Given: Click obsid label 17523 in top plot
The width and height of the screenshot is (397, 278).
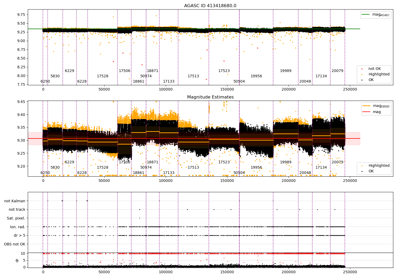Looking at the screenshot, I should [x=224, y=71].
